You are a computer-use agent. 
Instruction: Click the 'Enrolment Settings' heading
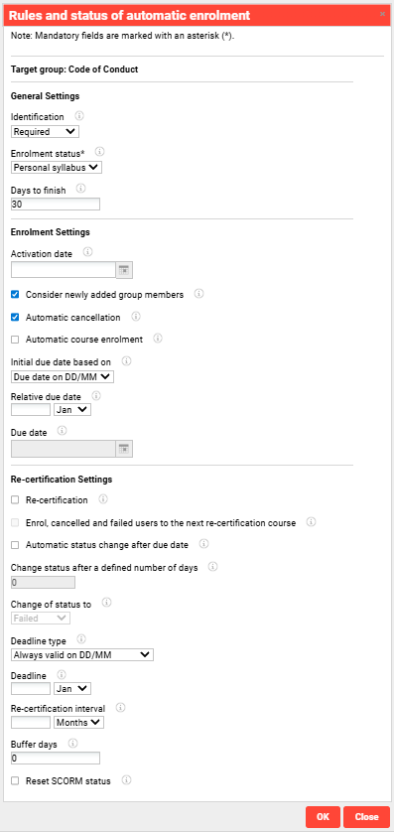[x=51, y=232]
